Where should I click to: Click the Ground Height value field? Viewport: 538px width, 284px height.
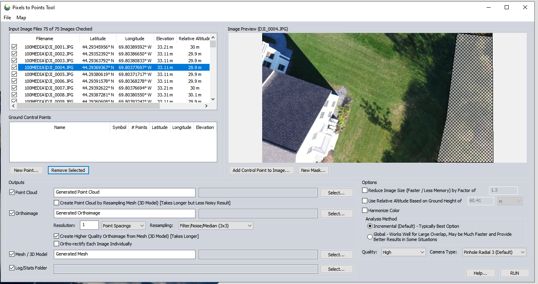[481, 201]
